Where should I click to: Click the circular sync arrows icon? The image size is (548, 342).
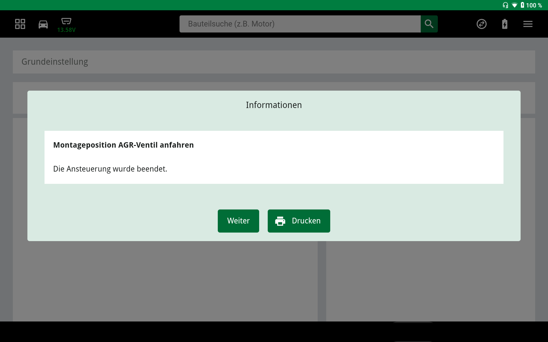click(481, 24)
